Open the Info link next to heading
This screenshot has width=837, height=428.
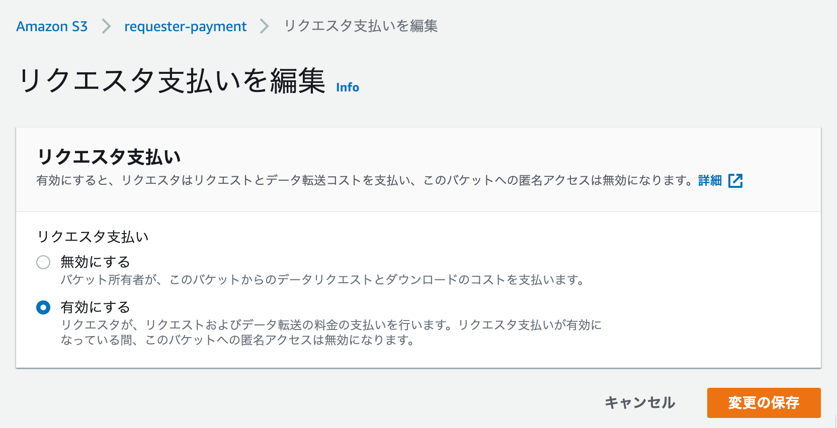[x=348, y=87]
